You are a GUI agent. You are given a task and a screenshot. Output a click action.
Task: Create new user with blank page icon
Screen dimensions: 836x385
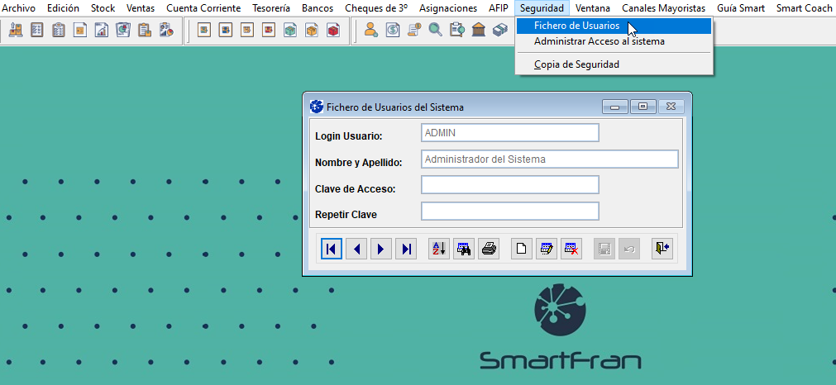pos(522,249)
